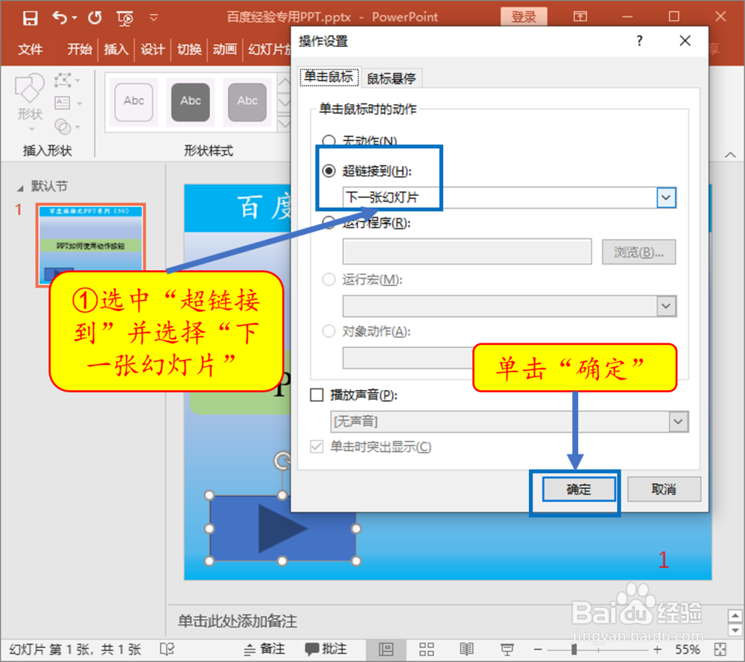
Task: Select the blue play action button shape
Action: click(282, 528)
